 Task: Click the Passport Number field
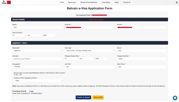pyautogui.click(x=142, y=59)
